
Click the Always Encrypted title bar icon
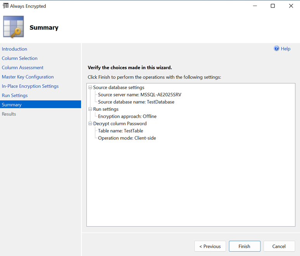coord(5,6)
